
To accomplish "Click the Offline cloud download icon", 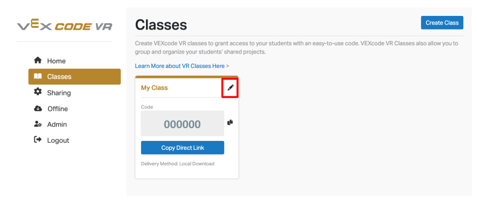I will coord(38,109).
